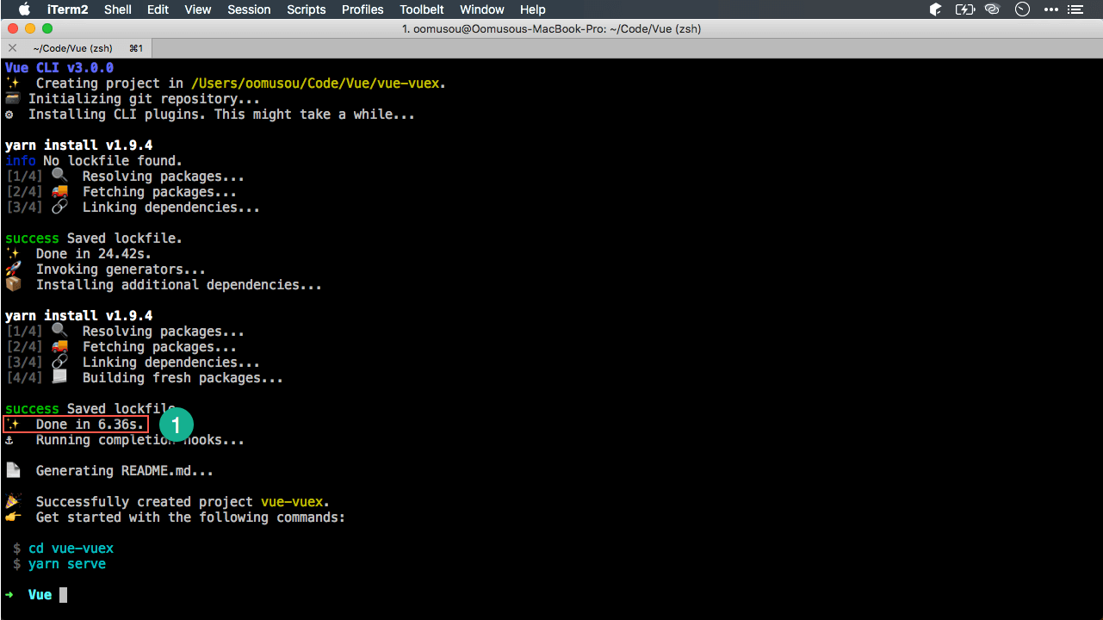
Task: Click the terminal cursor after Vue prompt
Action: pos(63,595)
